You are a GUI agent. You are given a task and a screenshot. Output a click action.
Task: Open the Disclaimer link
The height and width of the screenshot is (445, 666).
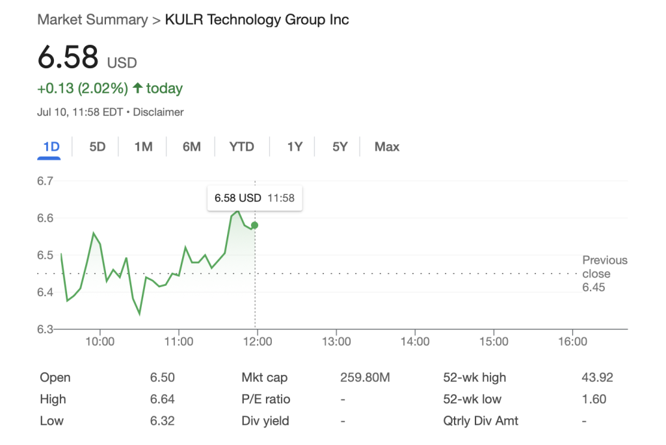(159, 112)
